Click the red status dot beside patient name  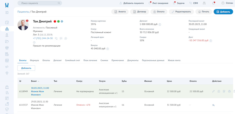tap(55, 22)
